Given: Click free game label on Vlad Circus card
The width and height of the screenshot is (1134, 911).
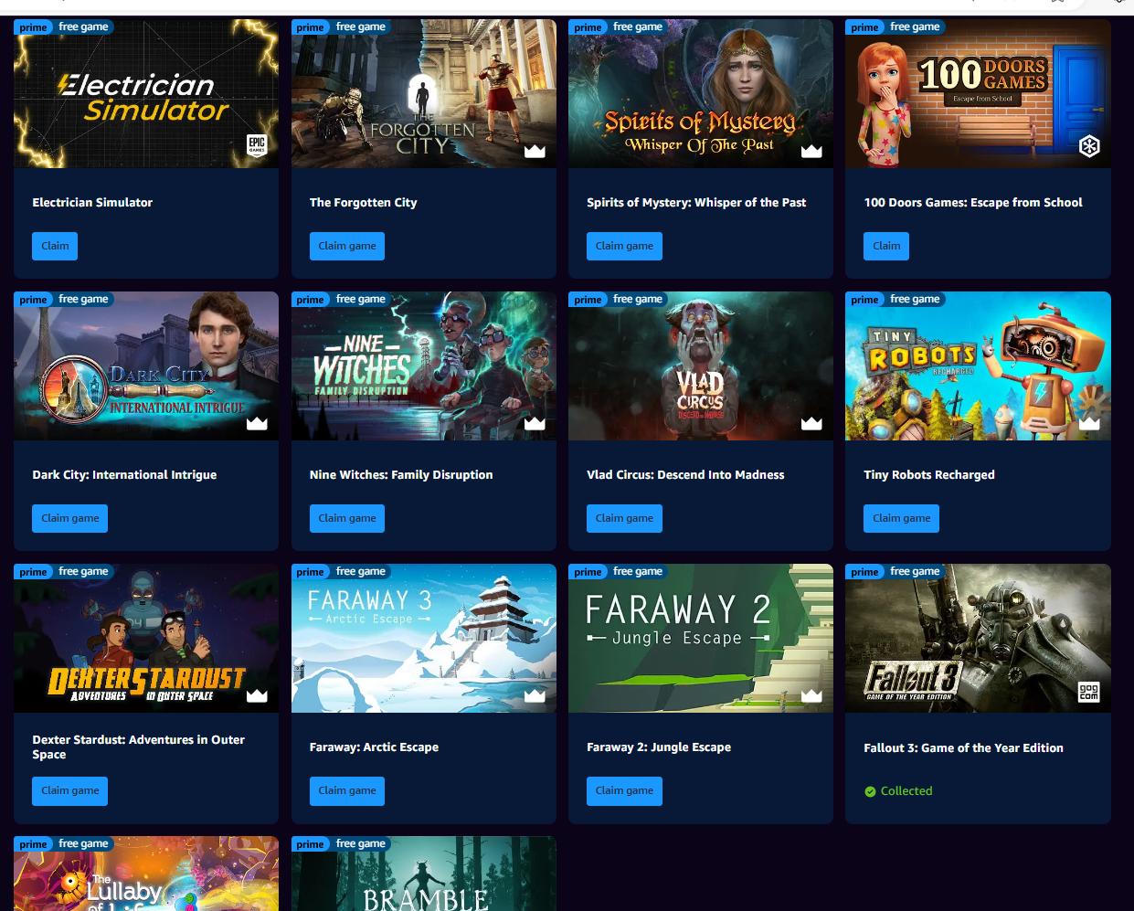Looking at the screenshot, I should [x=638, y=300].
